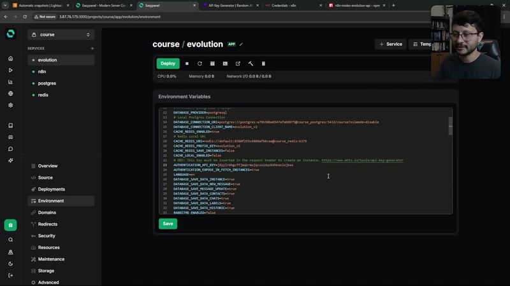
Task: Click the LANGUAGE=en line in editor
Action: (x=184, y=174)
